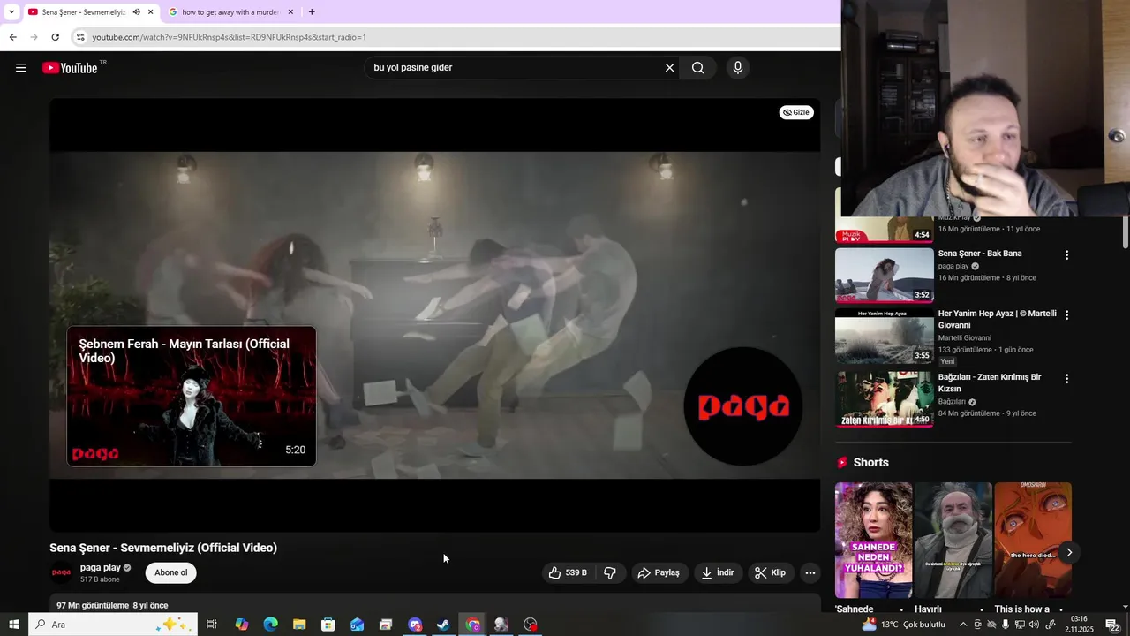Screen dimensions: 1130x636
Task: Click the tray microphone icon
Action: point(1006,625)
